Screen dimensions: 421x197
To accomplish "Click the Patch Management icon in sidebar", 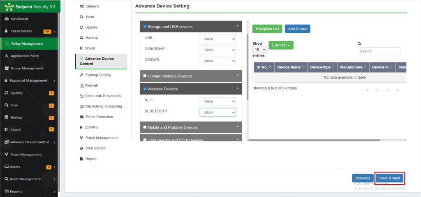I will (6, 154).
